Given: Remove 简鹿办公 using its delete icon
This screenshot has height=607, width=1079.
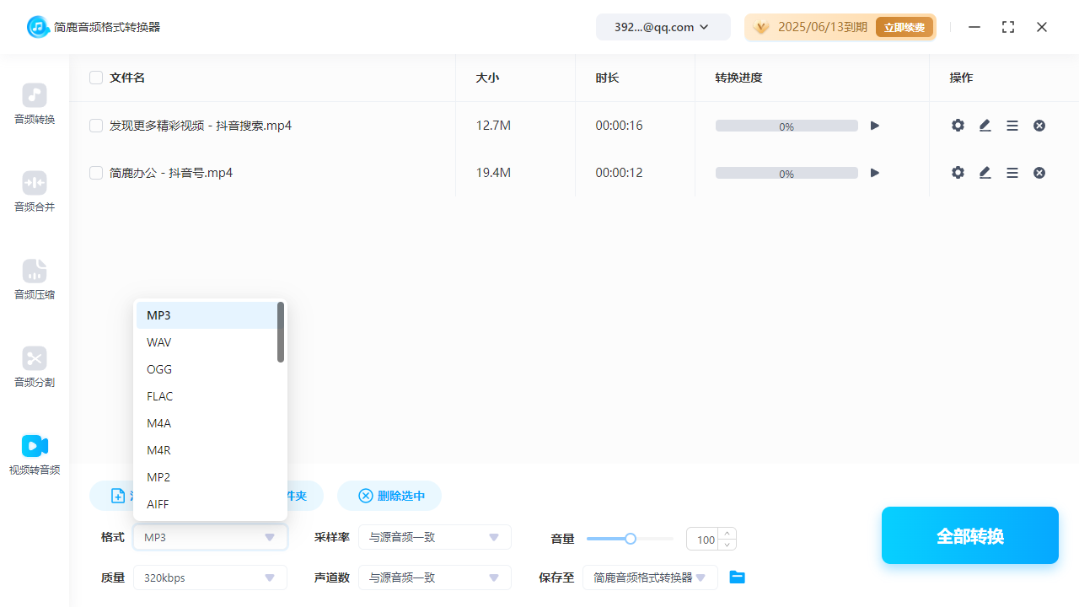Looking at the screenshot, I should [1039, 172].
